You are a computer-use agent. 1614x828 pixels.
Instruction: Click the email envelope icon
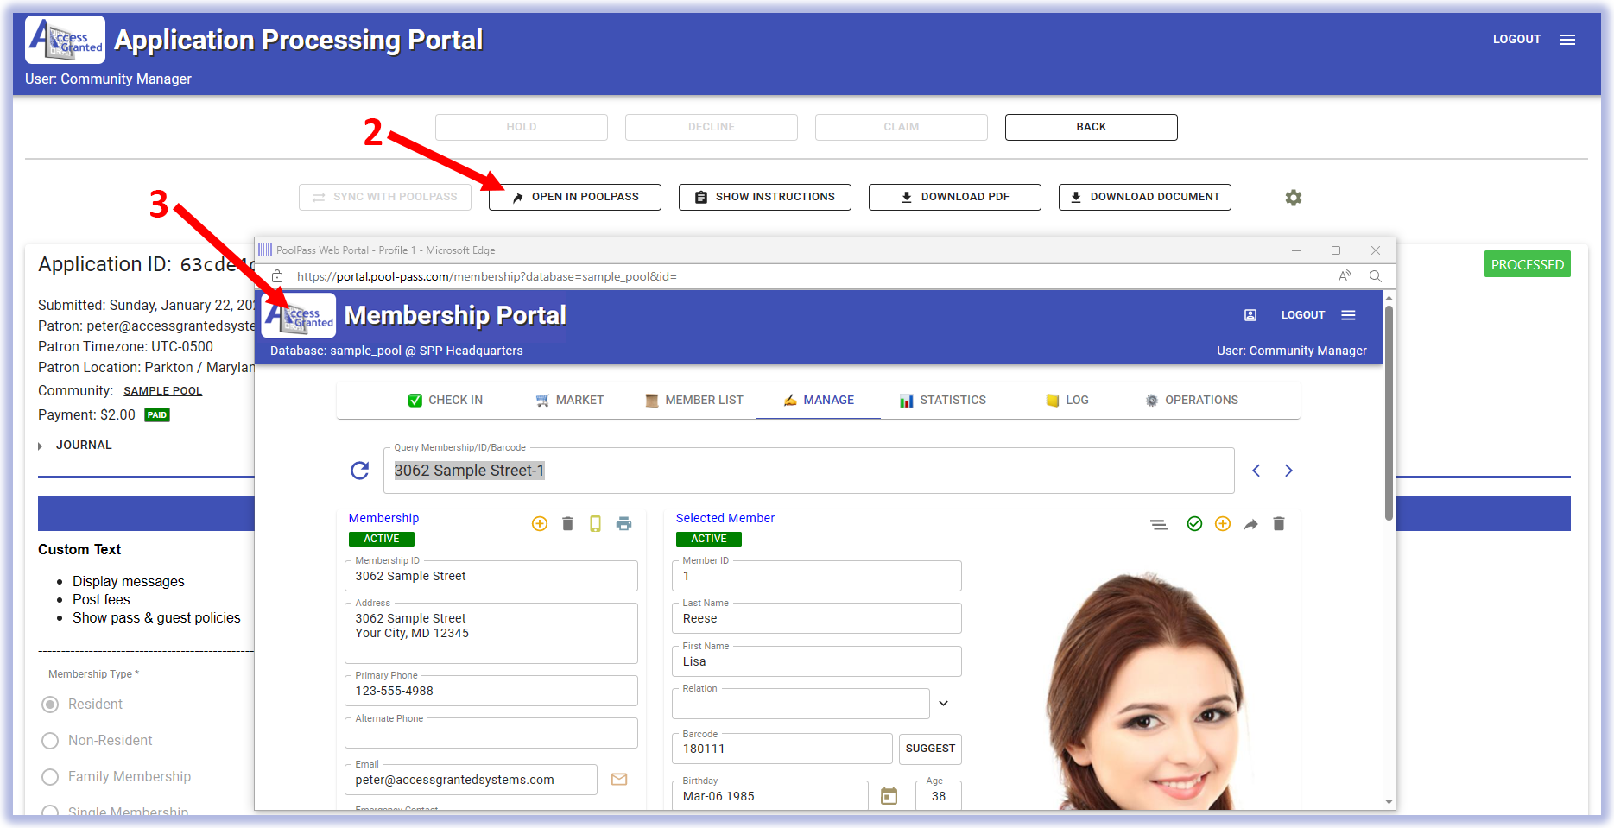coord(619,780)
